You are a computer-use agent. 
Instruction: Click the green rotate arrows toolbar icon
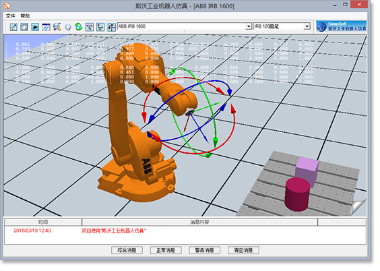pos(79,27)
